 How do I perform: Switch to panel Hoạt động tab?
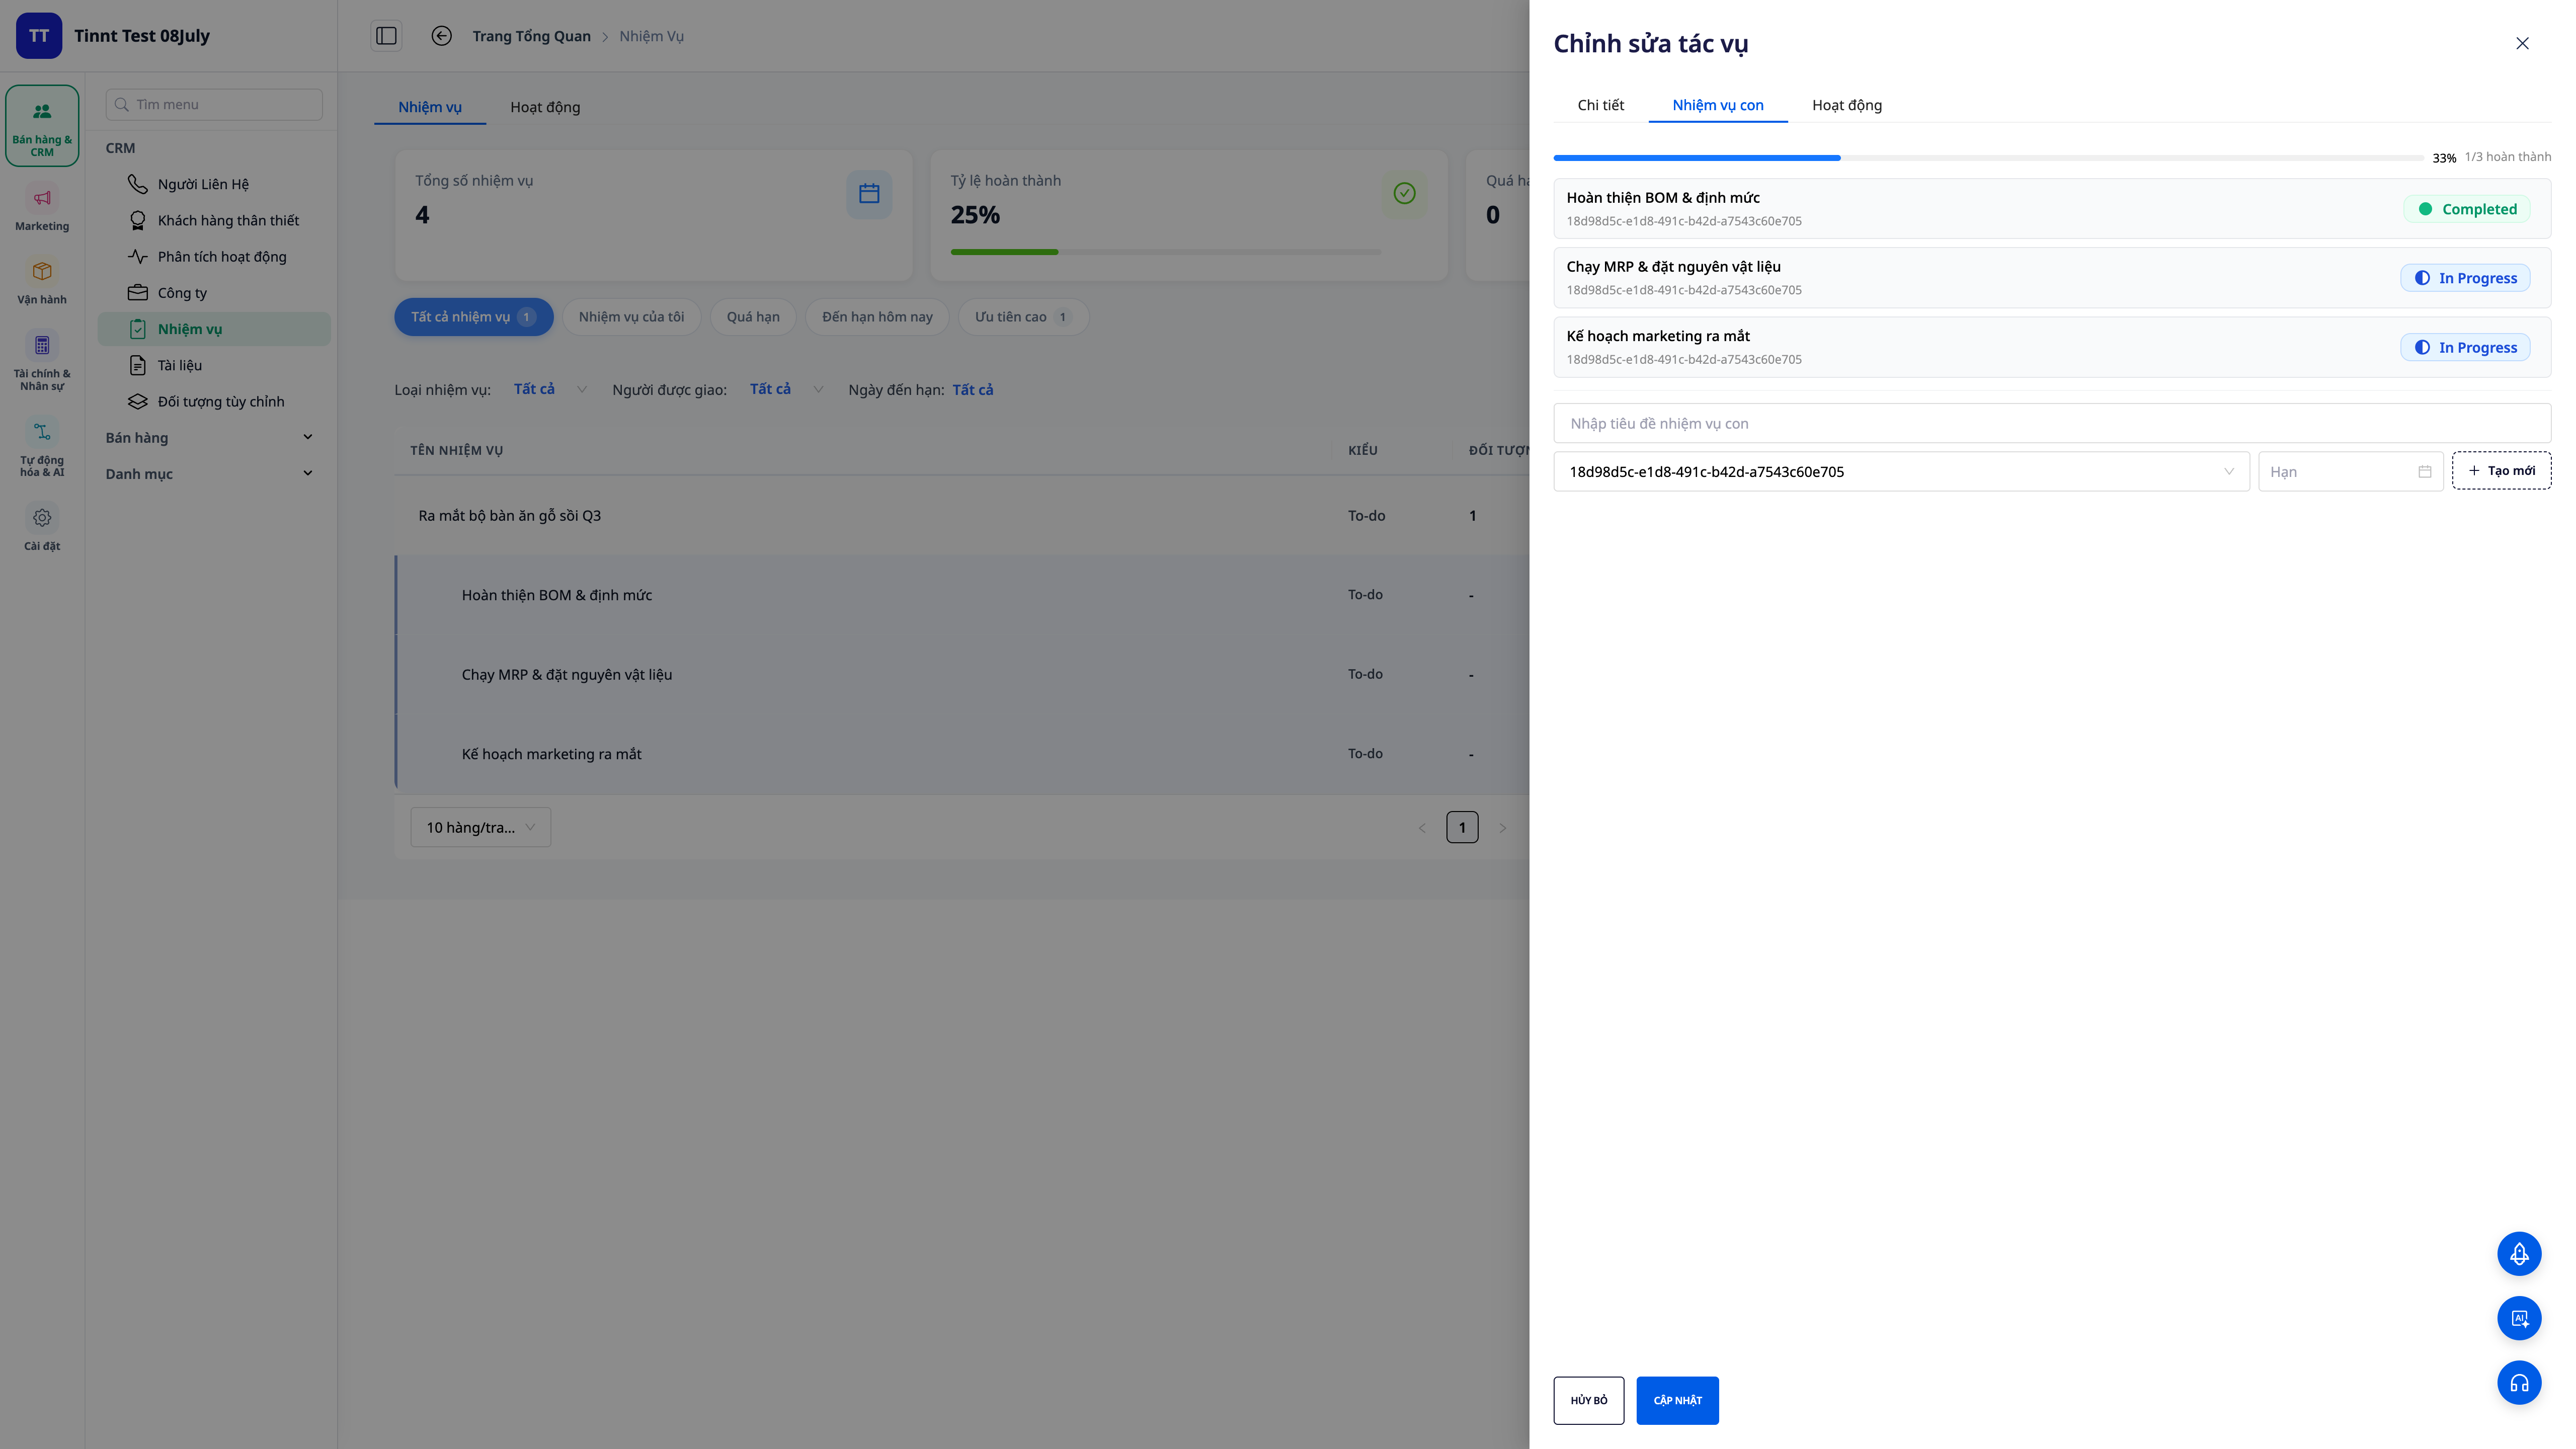(x=1846, y=105)
